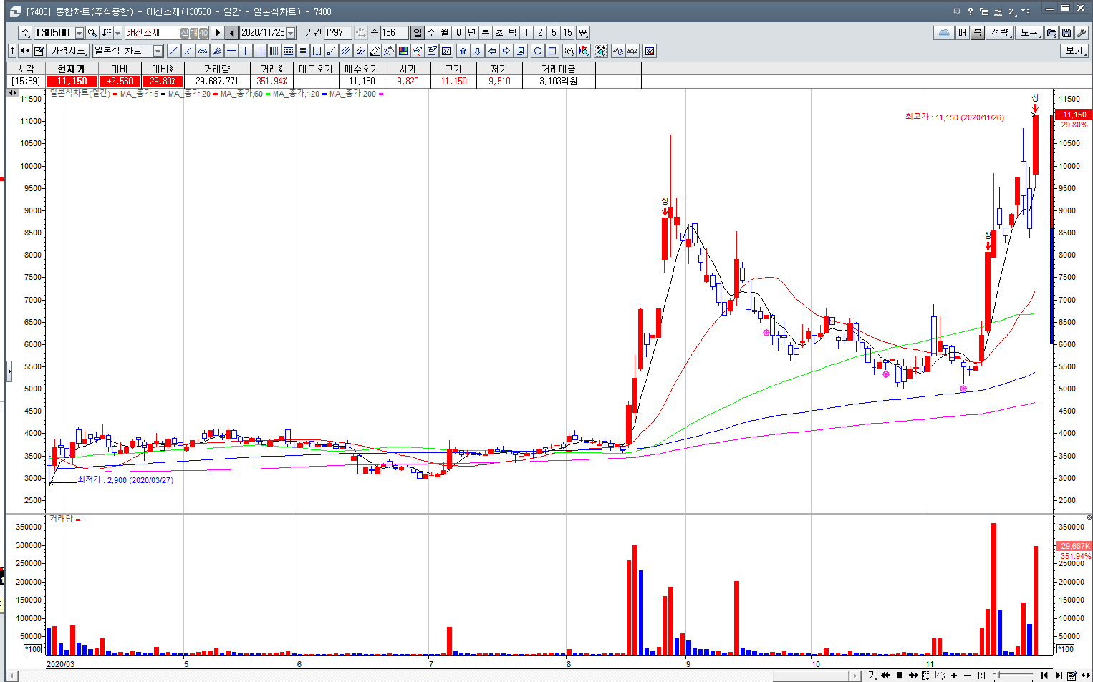The height and width of the screenshot is (682, 1093).
Task: Toggle the 15 interval button
Action: (567, 33)
